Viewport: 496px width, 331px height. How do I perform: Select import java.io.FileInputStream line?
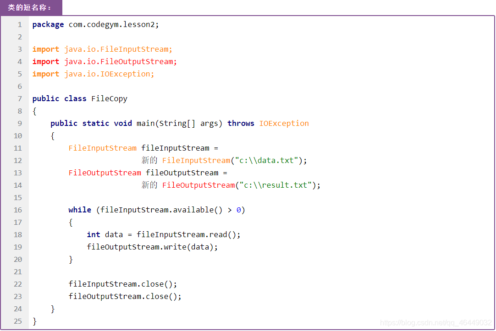point(102,49)
